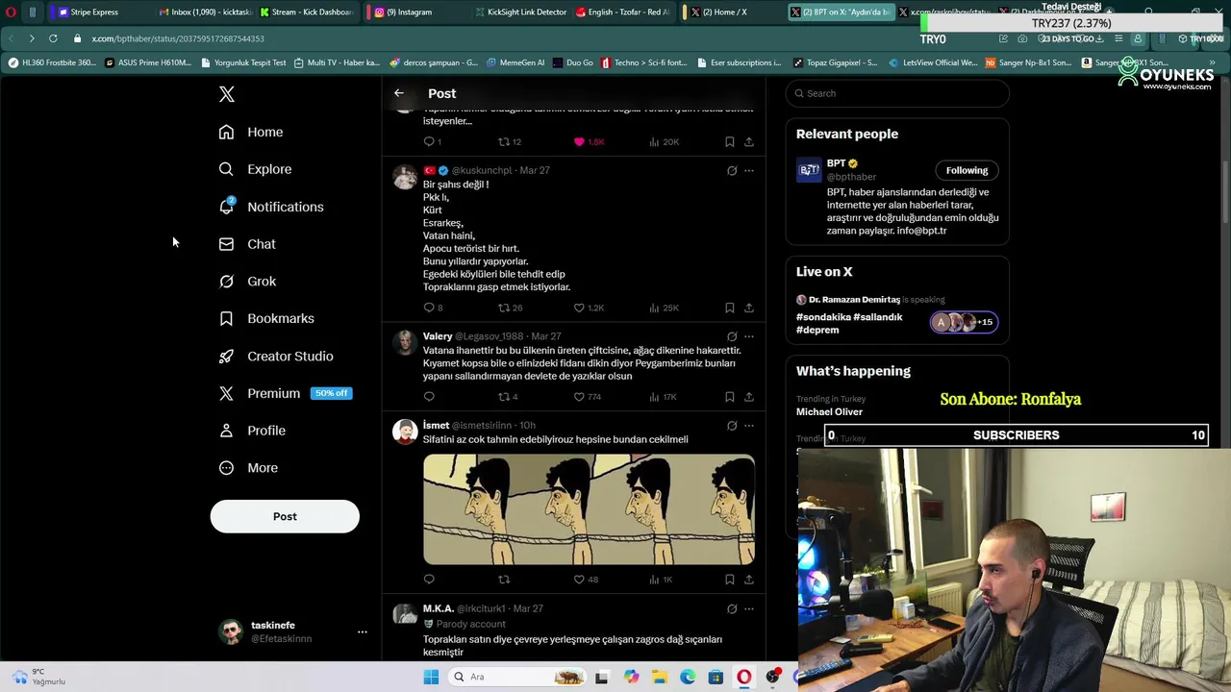Click the Following button for BPT
Image resolution: width=1231 pixels, height=692 pixels.
tap(967, 170)
